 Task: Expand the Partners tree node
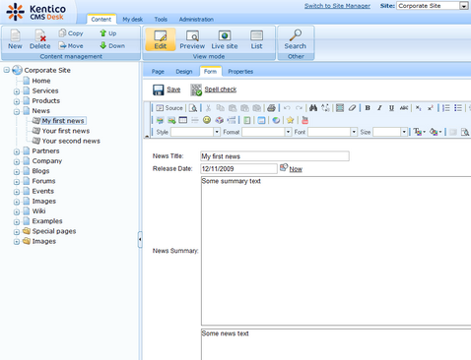pyautogui.click(x=17, y=151)
